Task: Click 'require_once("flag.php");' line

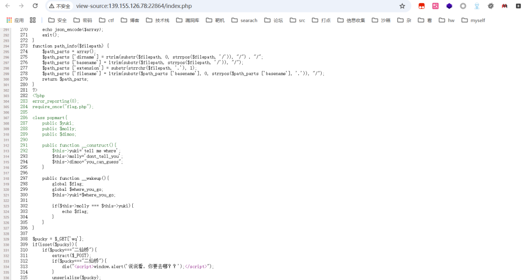Action: (x=63, y=107)
